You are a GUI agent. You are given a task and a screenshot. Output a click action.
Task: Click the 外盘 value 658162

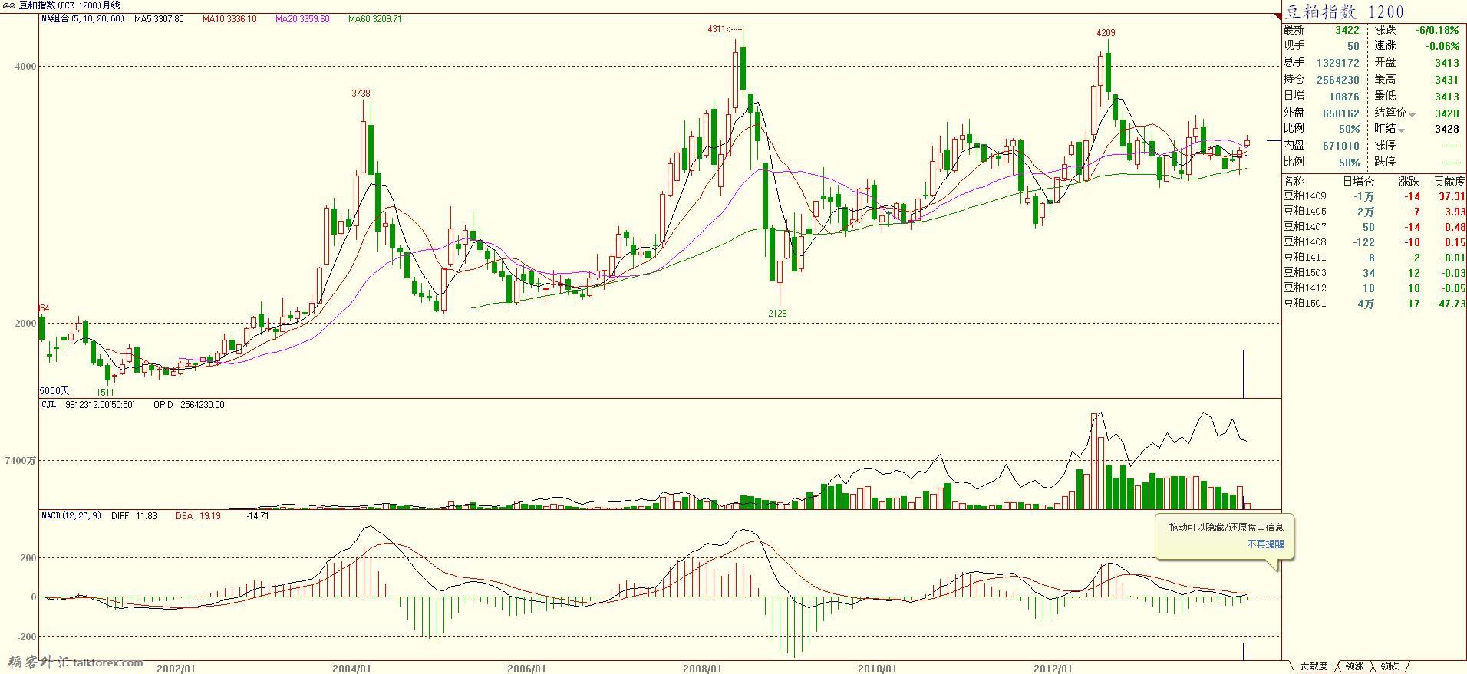[x=1341, y=113]
